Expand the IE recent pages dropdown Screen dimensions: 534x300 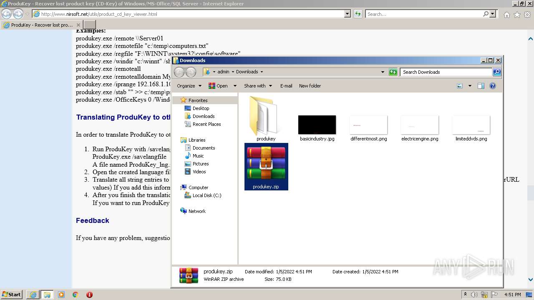pos(27,14)
